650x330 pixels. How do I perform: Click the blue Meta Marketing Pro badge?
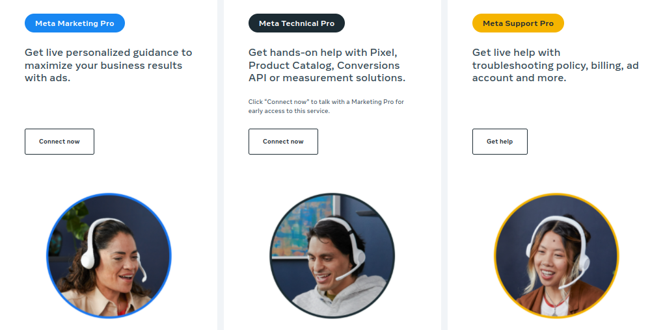(75, 23)
